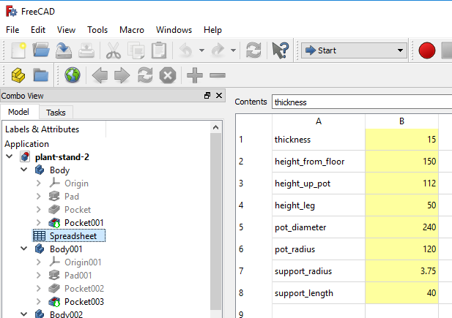The image size is (452, 318).
Task: Collapse the plant-stand-2 document tree
Action: 10,156
